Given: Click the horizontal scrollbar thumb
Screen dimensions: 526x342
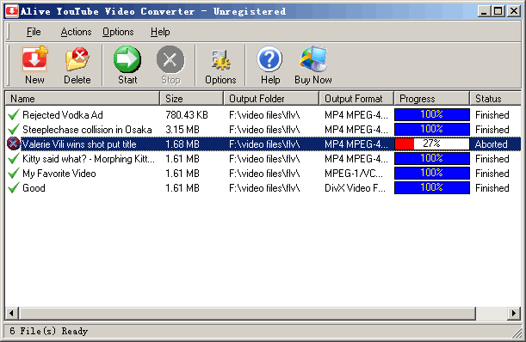Looking at the screenshot, I should click(247, 314).
